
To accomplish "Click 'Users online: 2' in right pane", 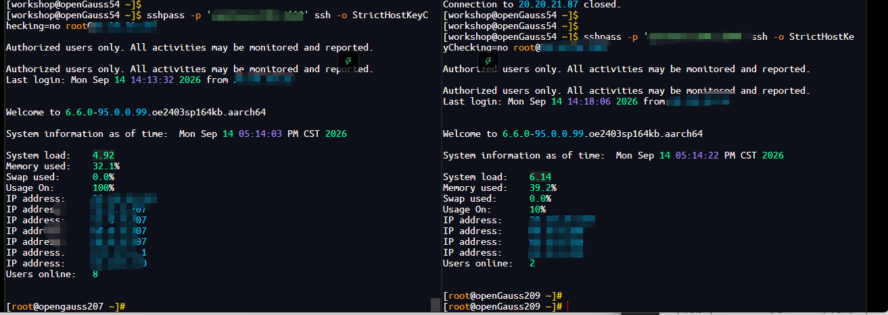I will click(x=489, y=263).
